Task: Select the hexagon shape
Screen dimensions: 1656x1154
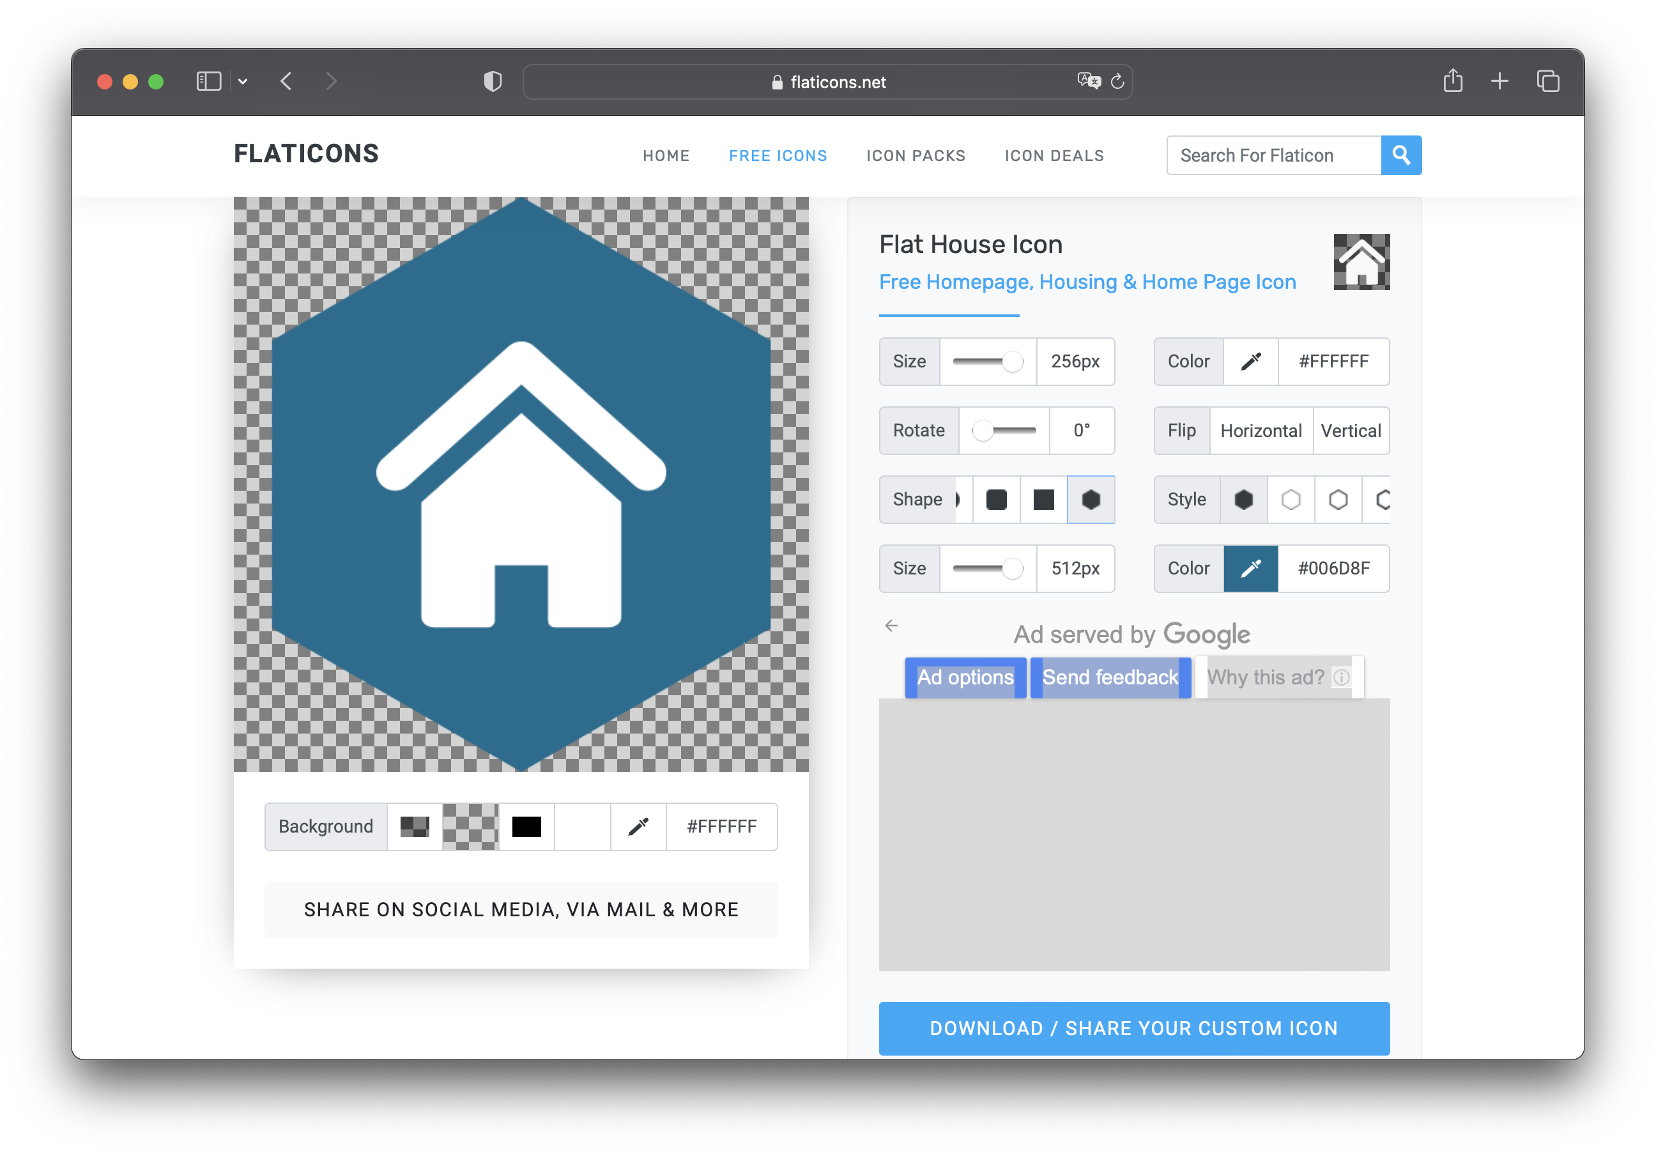Action: click(x=1091, y=500)
